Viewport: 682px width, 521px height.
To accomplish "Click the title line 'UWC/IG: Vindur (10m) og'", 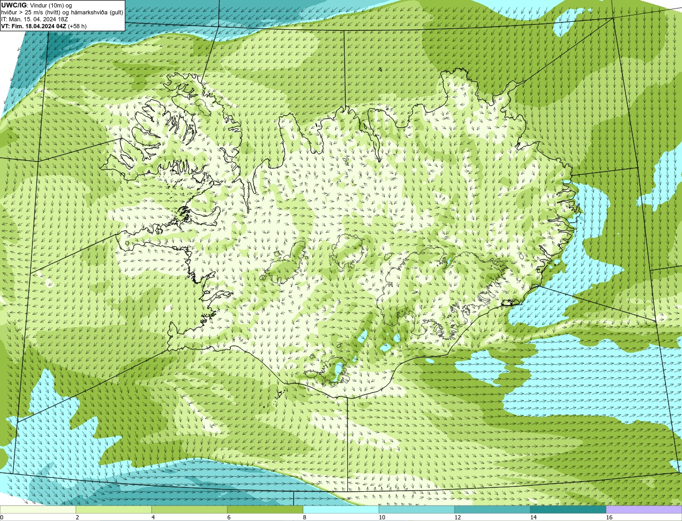I will [36, 5].
